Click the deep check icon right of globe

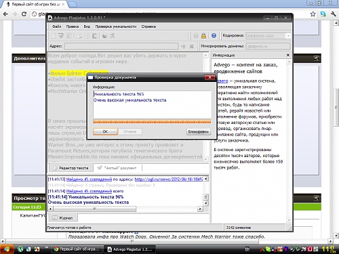[x=113, y=36]
